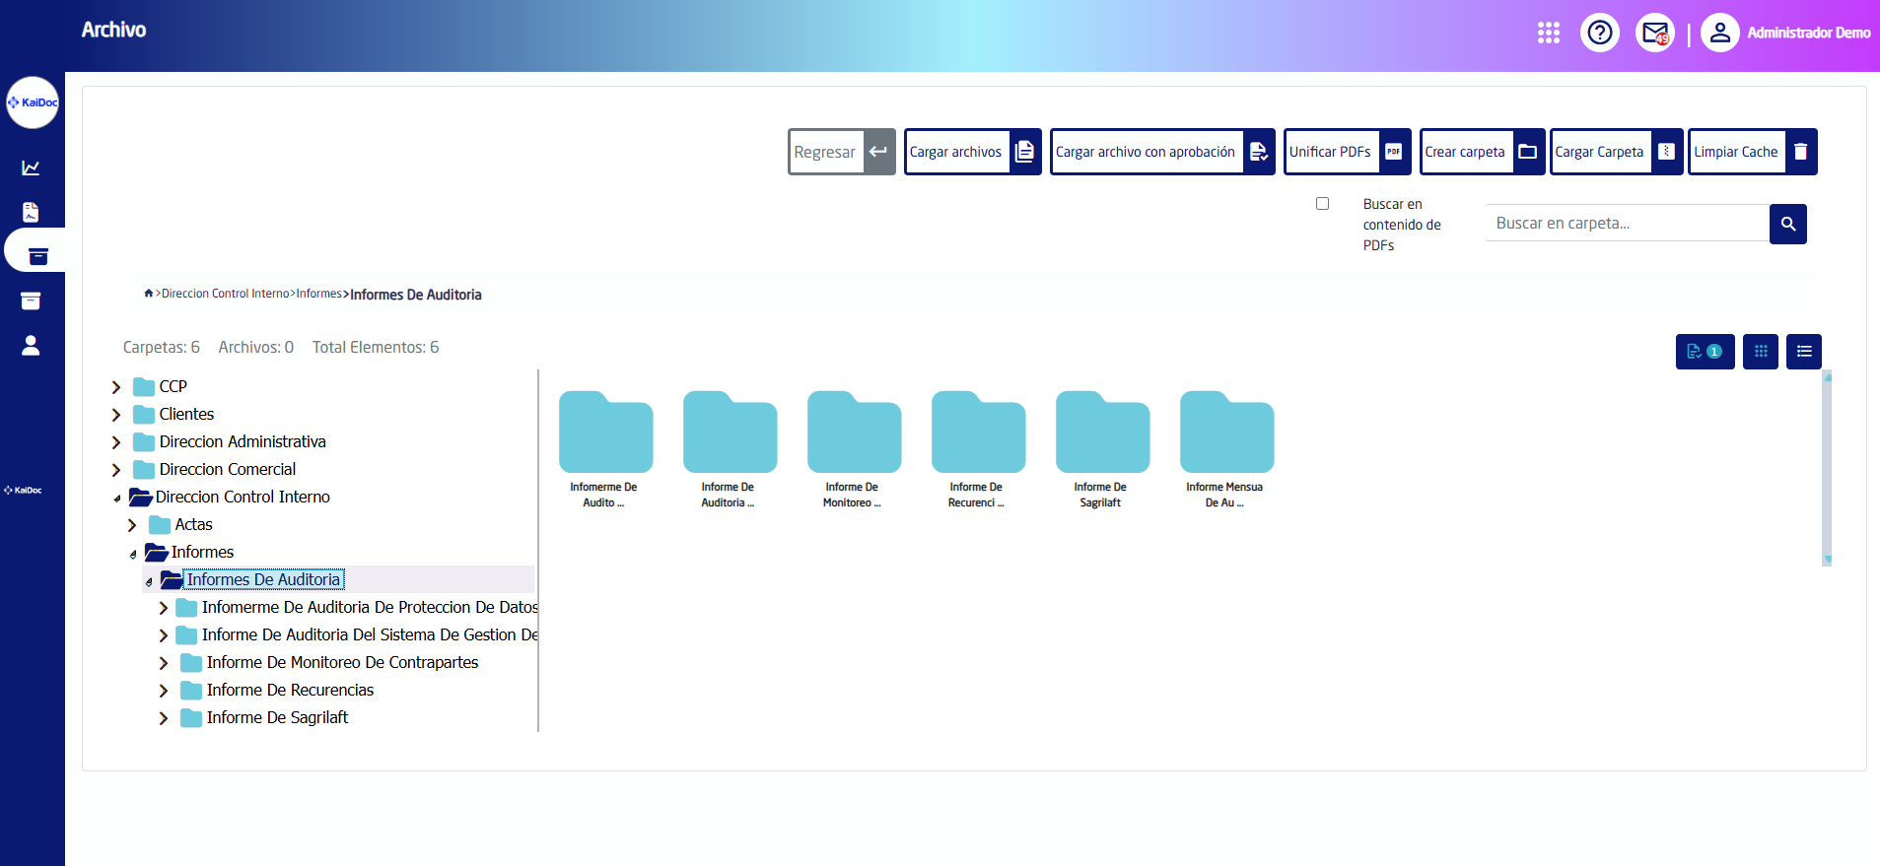This screenshot has height=866, width=1880.
Task: Select Informe De Sagrilaft in tree
Action: tap(277, 718)
